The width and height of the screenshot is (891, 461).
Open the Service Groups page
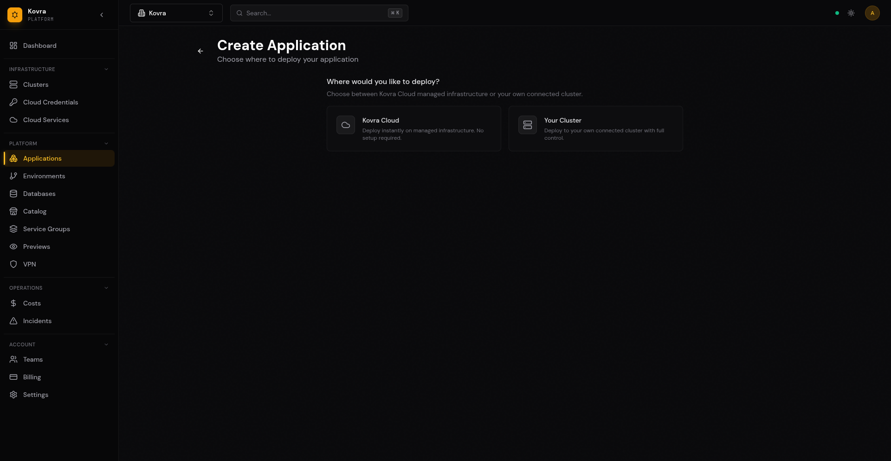tap(59, 229)
